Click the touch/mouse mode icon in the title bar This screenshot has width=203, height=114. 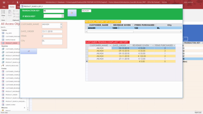point(17,2)
